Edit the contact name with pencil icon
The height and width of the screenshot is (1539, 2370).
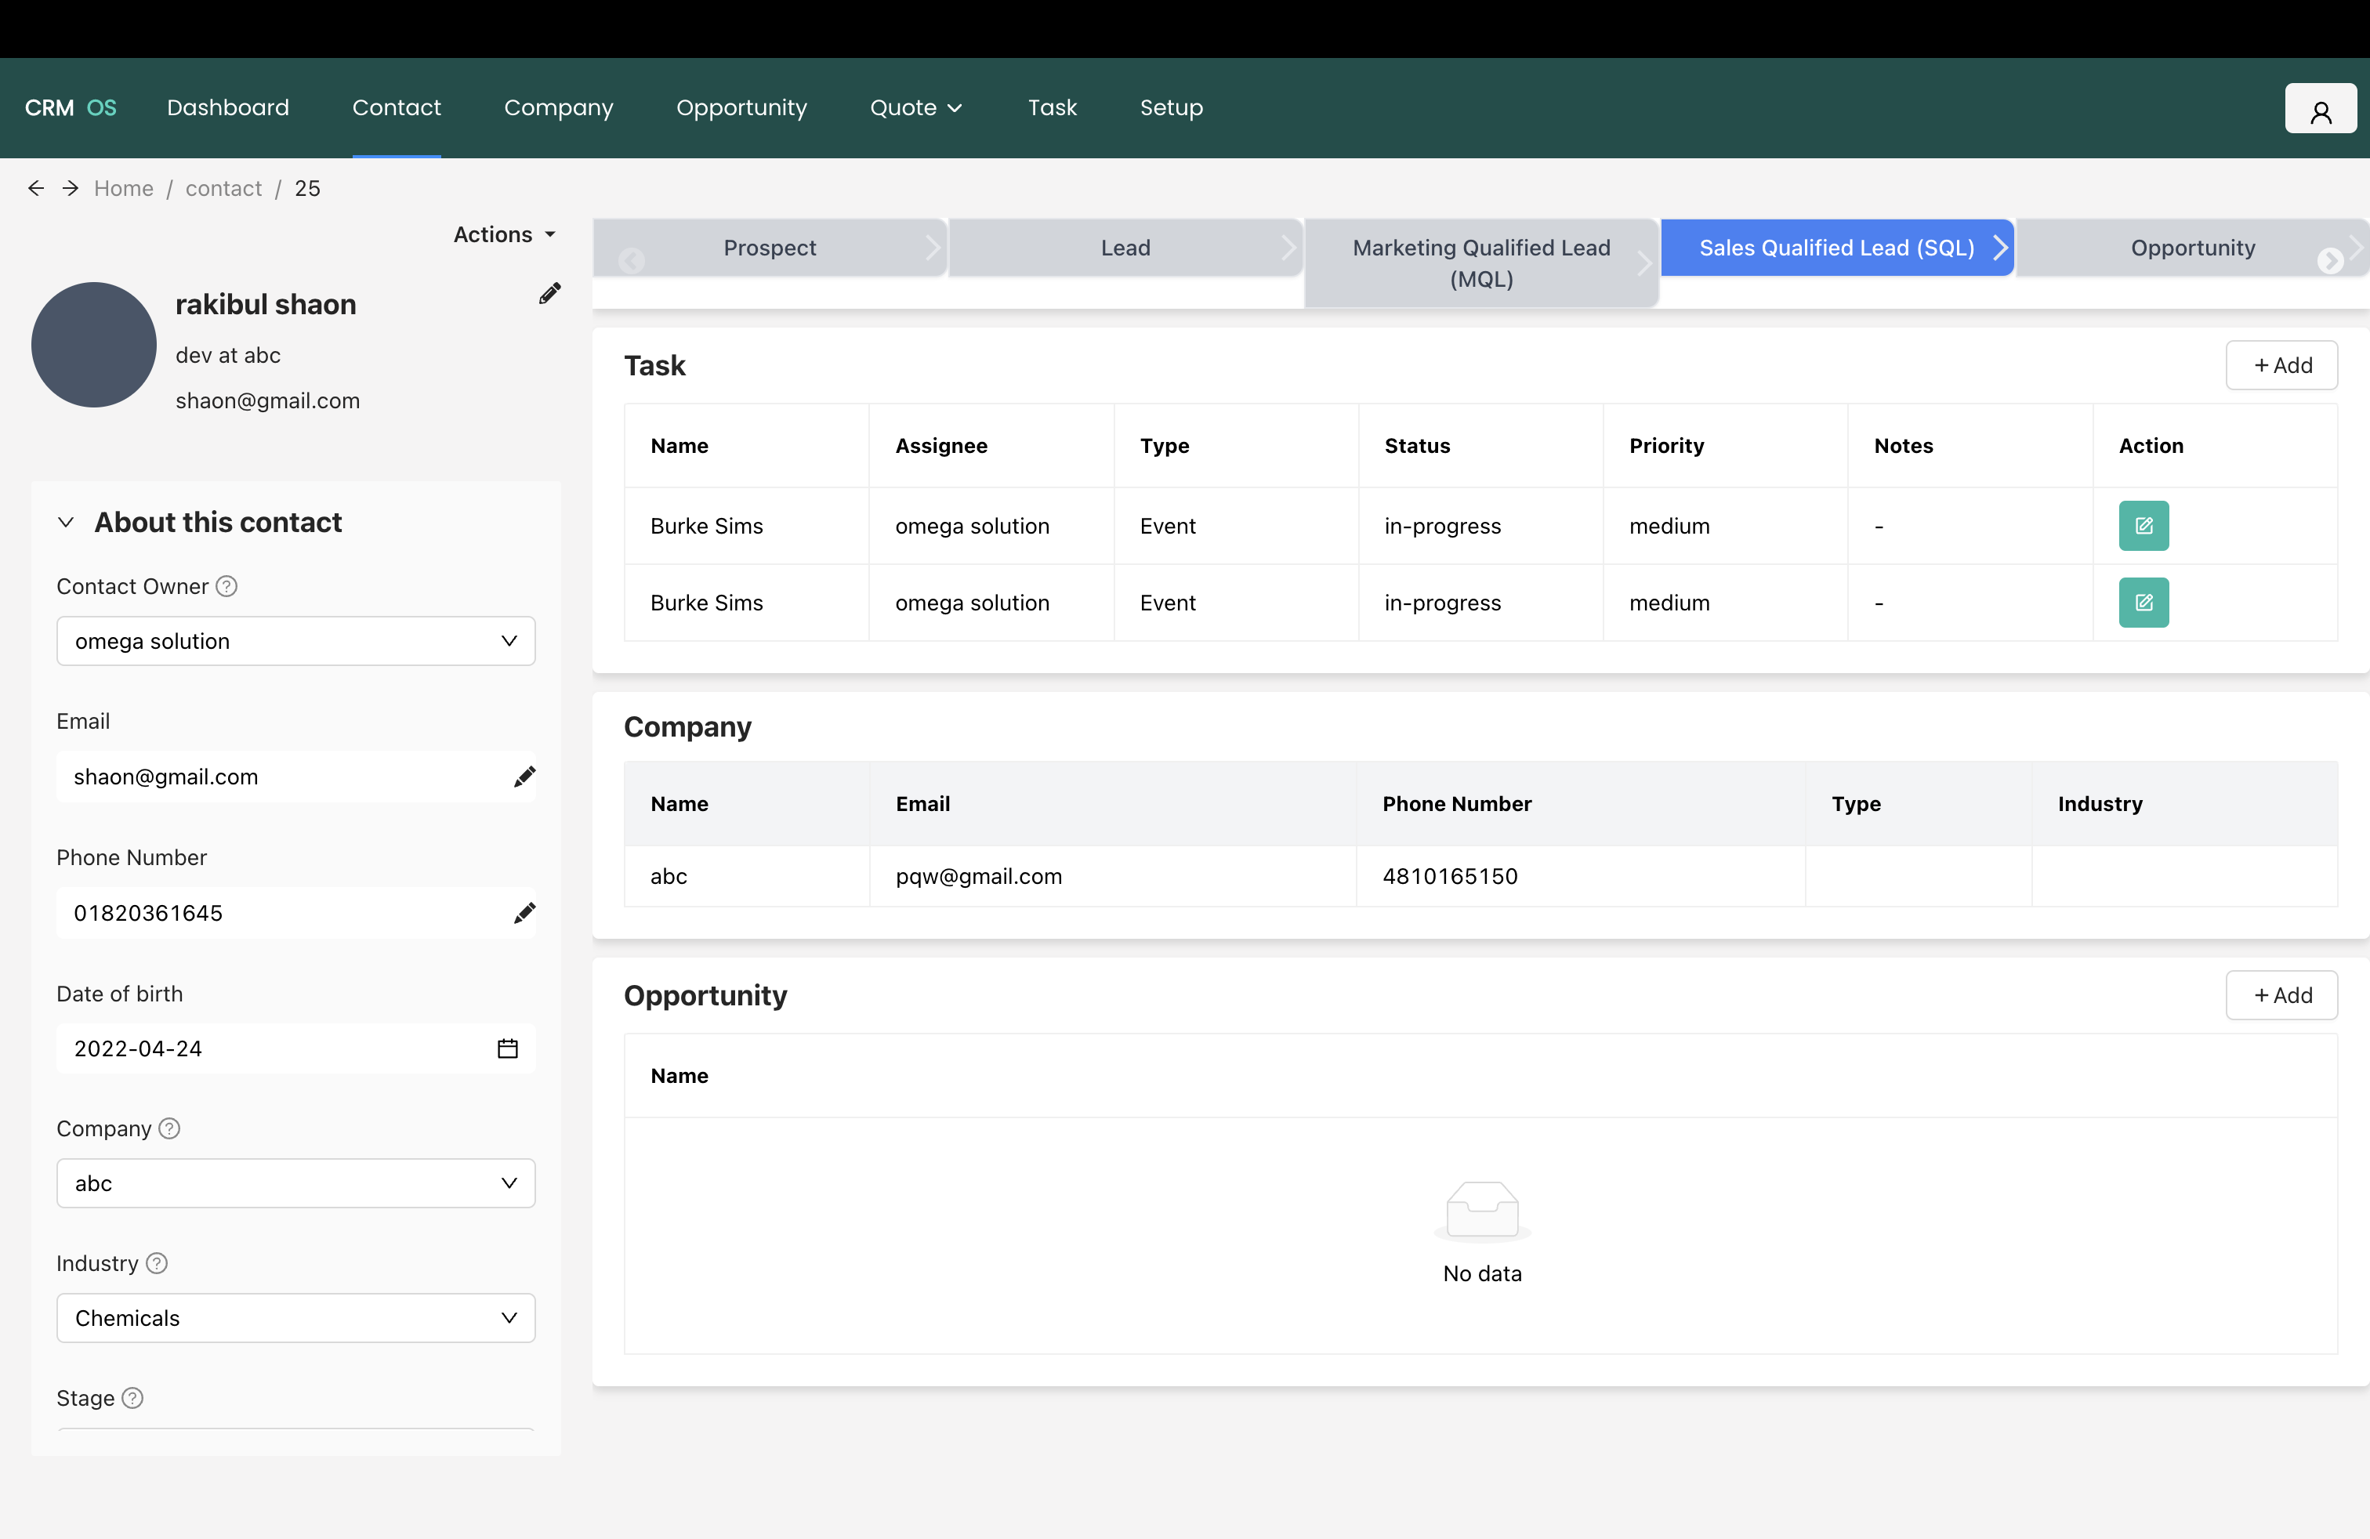(549, 292)
